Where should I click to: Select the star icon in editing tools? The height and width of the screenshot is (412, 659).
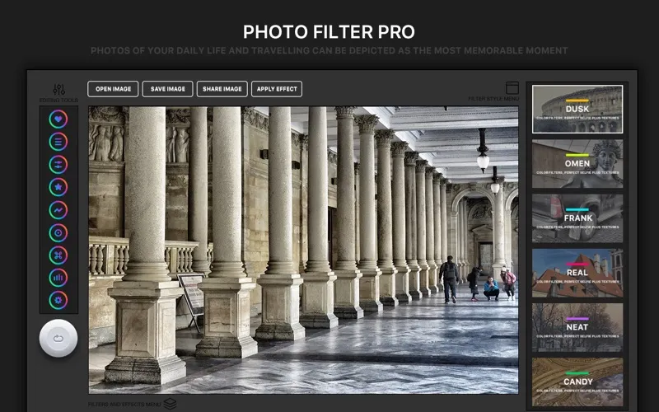(x=58, y=187)
